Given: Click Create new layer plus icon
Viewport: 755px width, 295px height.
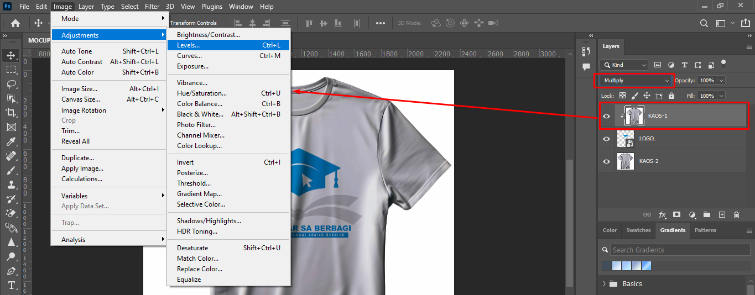Looking at the screenshot, I should click(x=722, y=214).
